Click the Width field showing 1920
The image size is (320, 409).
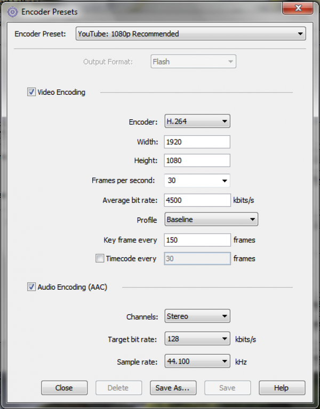point(197,142)
